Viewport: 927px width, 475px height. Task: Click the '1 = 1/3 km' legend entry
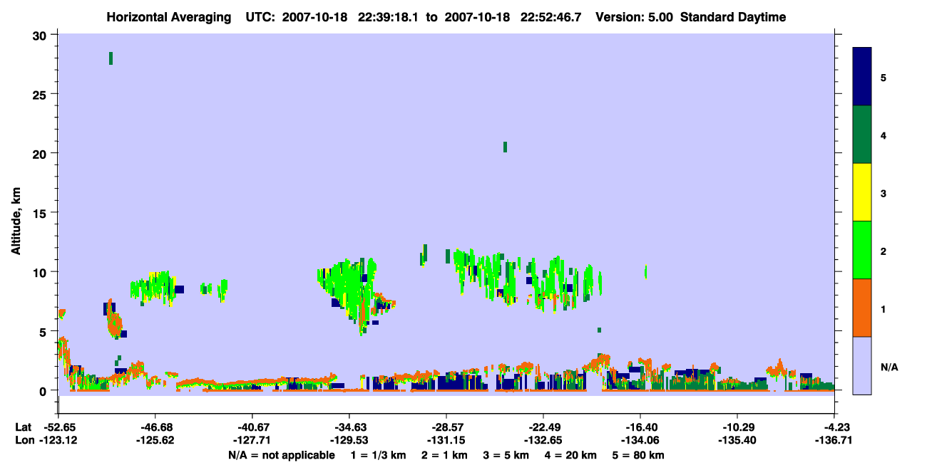379,455
